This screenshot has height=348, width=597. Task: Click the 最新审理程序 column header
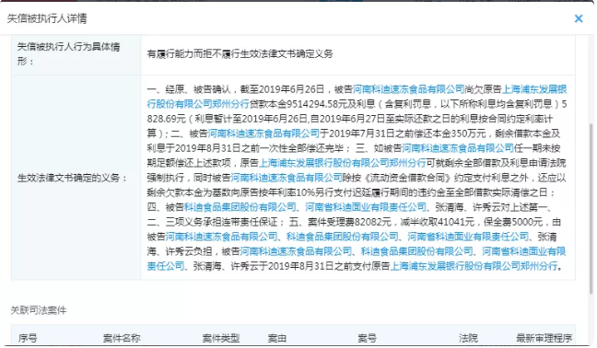(x=544, y=338)
